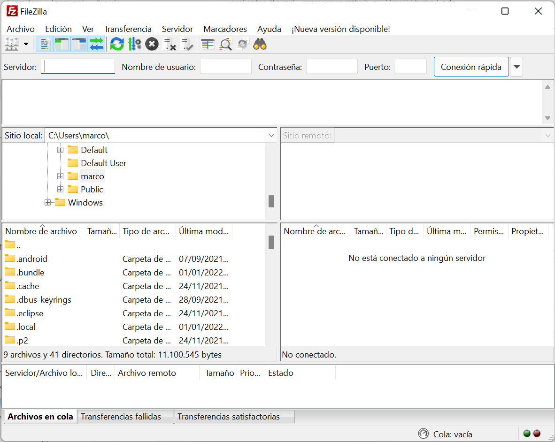
Task: Click the folder icon of the .bundle row
Action: coord(10,272)
